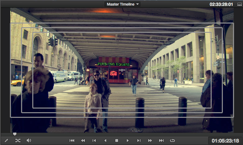
Task: Click the 01:05:23:18 timecode field
Action: coord(225,141)
